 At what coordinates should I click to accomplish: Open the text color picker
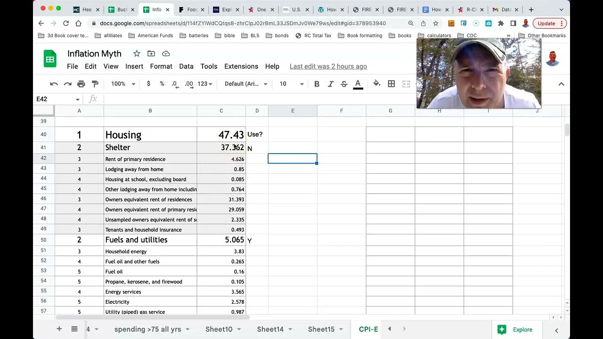[358, 84]
